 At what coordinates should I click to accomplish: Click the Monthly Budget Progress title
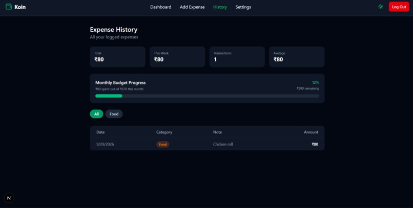[x=120, y=82]
